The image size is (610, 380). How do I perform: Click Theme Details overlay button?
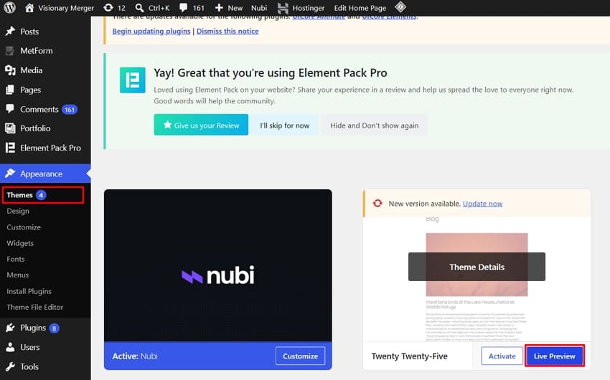click(477, 267)
